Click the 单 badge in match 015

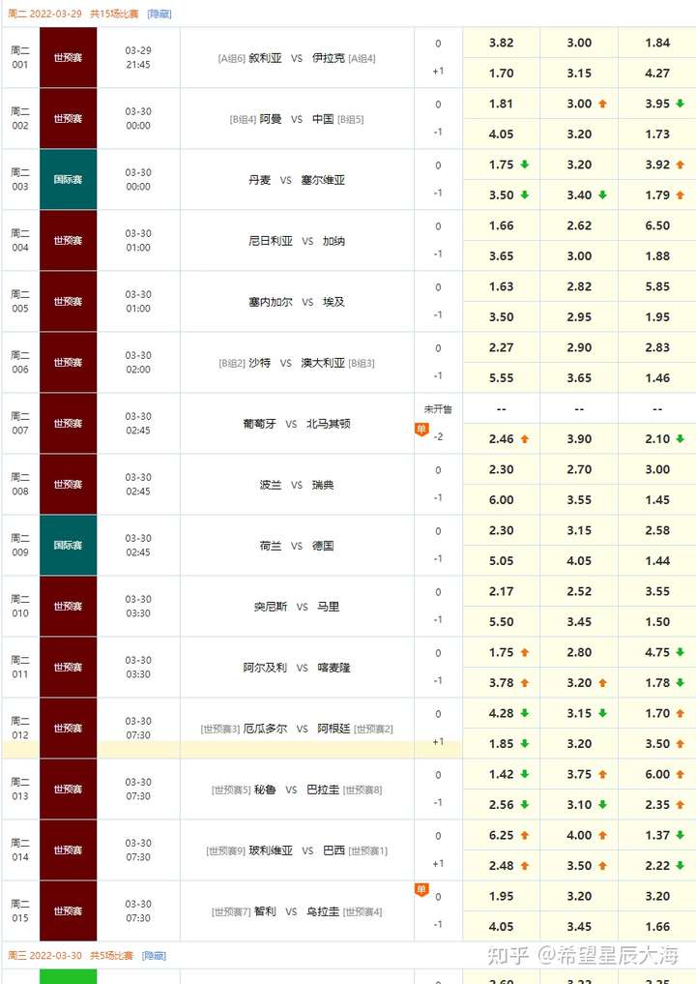pyautogui.click(x=421, y=890)
